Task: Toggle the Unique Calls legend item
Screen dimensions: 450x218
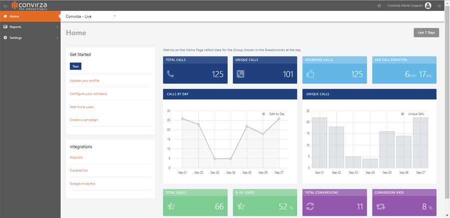Action: [x=413, y=114]
